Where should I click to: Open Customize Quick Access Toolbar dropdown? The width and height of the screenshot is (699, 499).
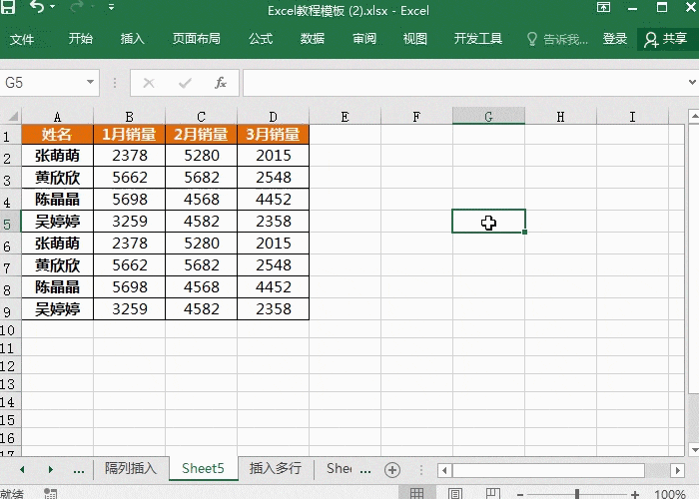point(111,7)
